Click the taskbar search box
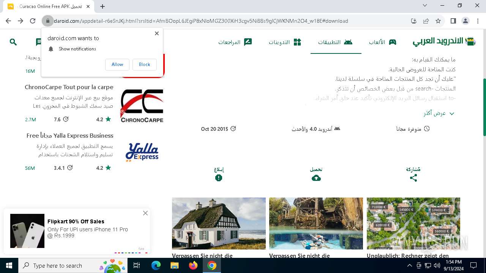Viewport: 486px width, 273px height. coord(72,265)
